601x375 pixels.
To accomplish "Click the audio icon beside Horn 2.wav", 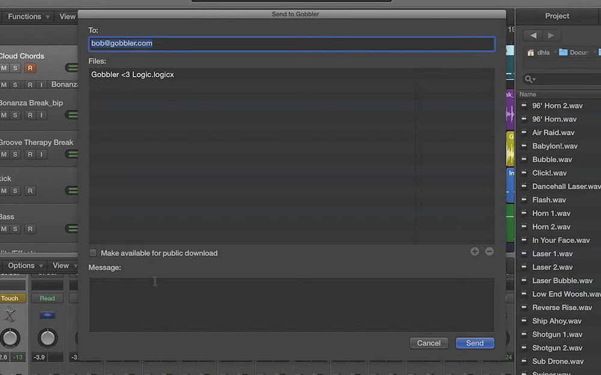I will tap(524, 226).
